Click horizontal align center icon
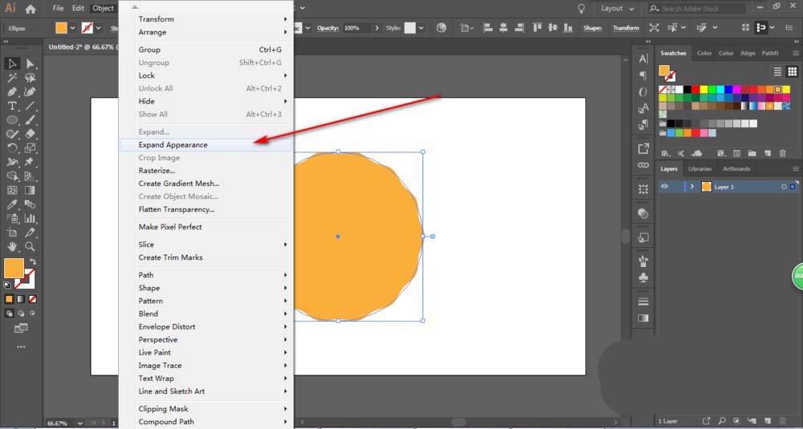This screenshot has height=429, width=803. (503, 28)
